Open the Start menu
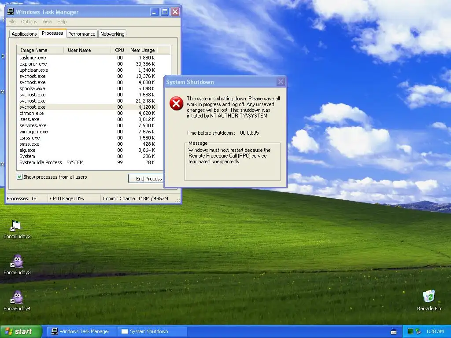Image resolution: width=451 pixels, height=338 pixels. coord(21,331)
